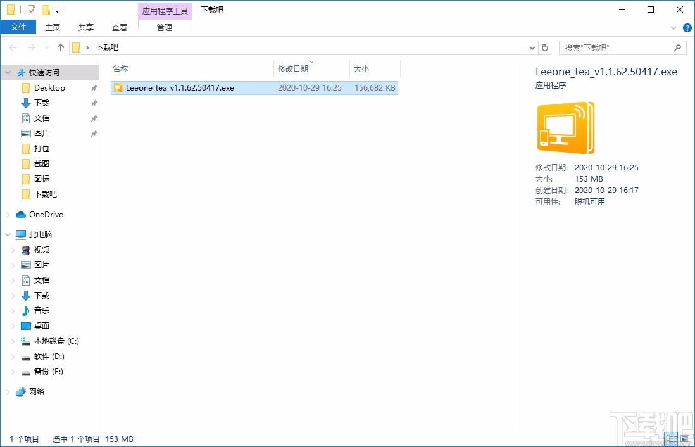Open the 文件 menu tab
Viewport: 695px width, 447px height.
click(x=18, y=27)
